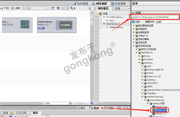180x117 pixels.
Task: Click the Encoders folder icon
Action: pyautogui.click(x=142, y=60)
